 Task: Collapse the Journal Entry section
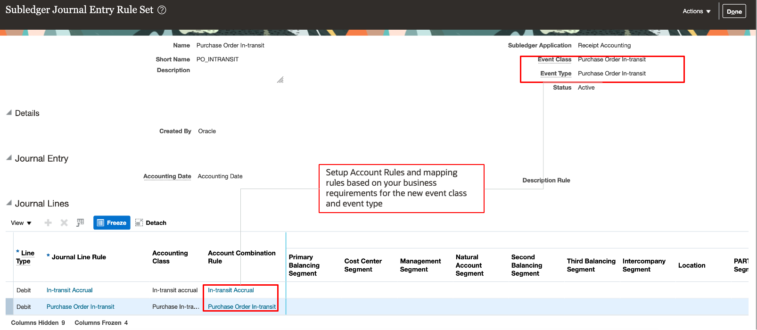tap(9, 158)
